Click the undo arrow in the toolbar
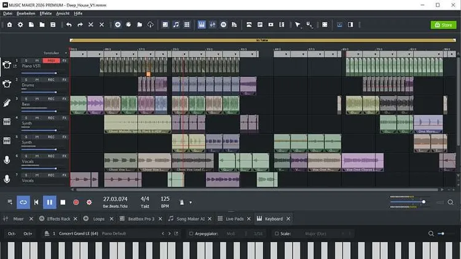This screenshot has width=461, height=259. (68, 25)
